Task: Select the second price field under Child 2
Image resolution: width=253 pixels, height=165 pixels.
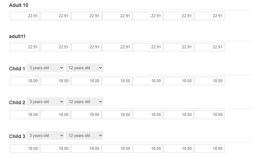Action: (x=56, y=115)
